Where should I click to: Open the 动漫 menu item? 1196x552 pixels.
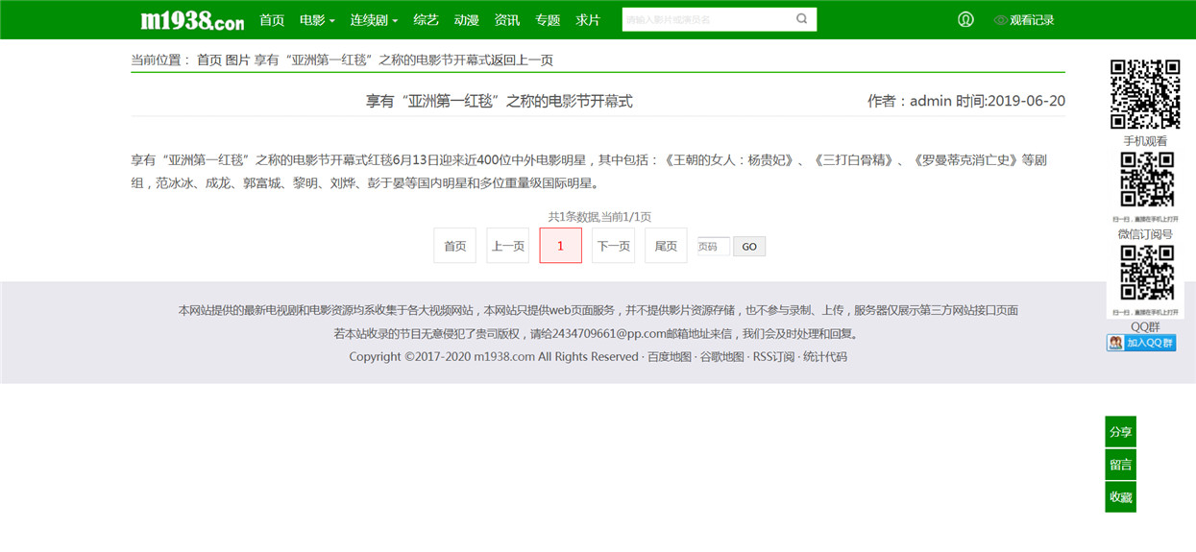click(466, 20)
